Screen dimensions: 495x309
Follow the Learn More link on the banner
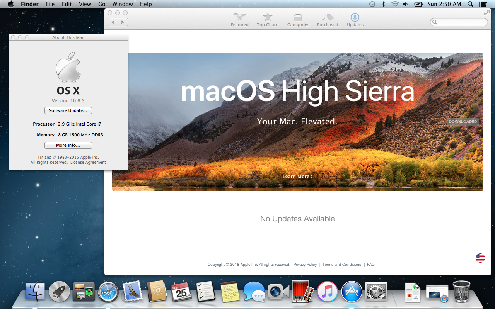(x=297, y=177)
